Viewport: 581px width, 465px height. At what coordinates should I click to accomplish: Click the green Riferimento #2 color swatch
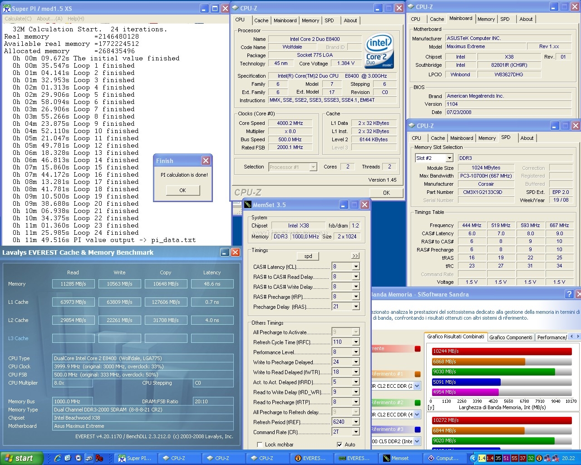point(417,403)
